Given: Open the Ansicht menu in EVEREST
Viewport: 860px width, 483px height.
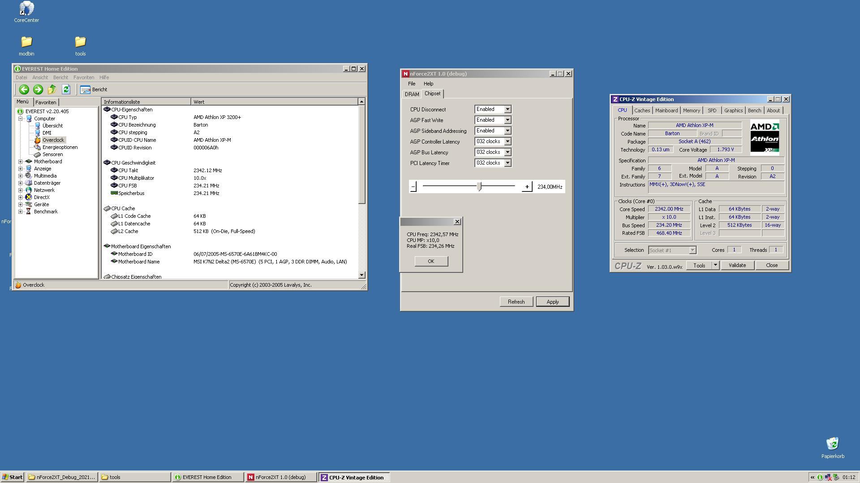Looking at the screenshot, I should (x=40, y=77).
